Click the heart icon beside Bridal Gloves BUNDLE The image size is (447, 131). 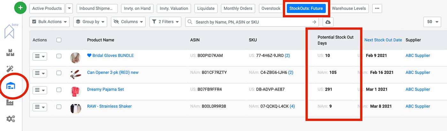(89, 55)
